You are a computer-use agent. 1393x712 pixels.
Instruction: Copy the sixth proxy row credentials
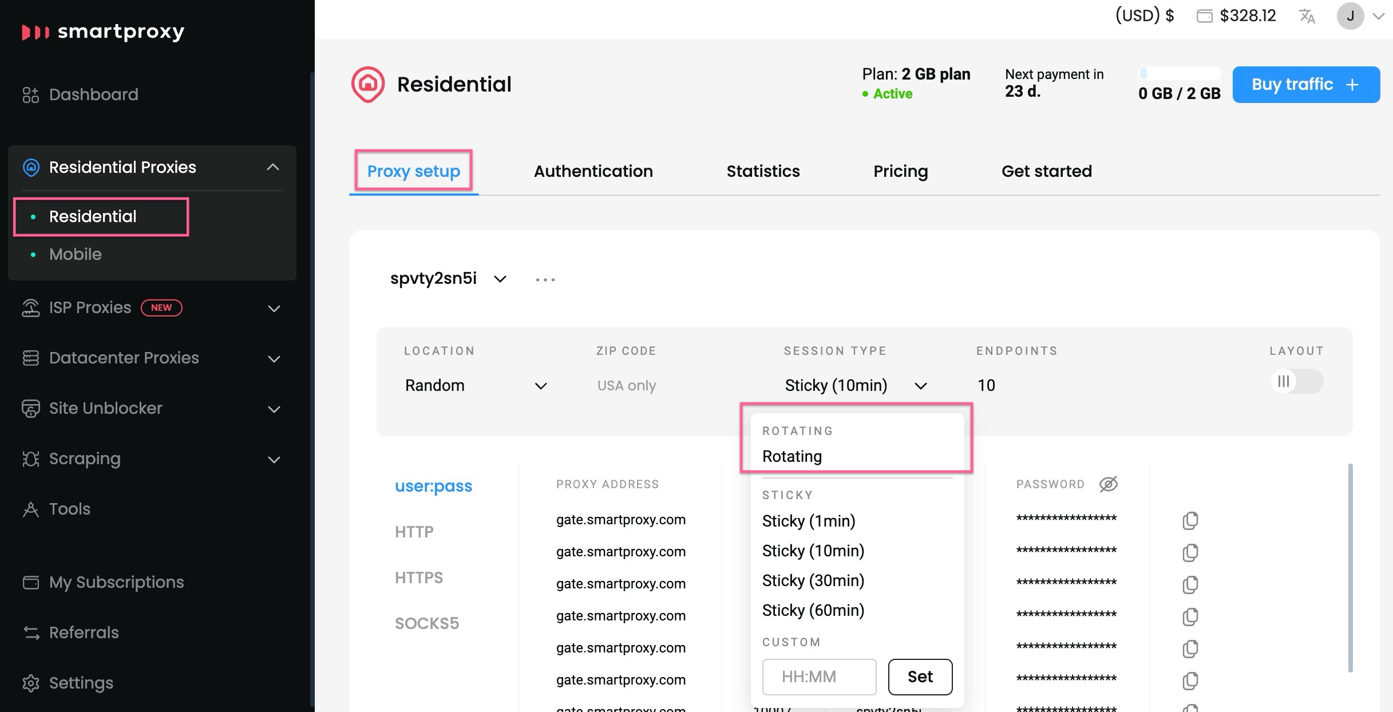click(1190, 681)
